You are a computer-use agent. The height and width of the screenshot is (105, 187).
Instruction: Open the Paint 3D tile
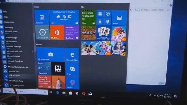72,83
